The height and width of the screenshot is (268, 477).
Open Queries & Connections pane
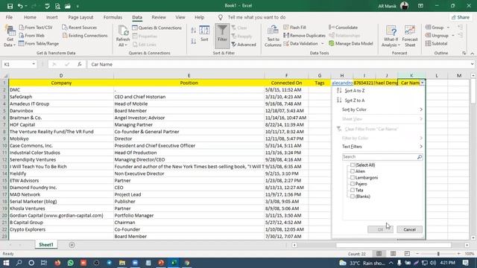pyautogui.click(x=157, y=28)
